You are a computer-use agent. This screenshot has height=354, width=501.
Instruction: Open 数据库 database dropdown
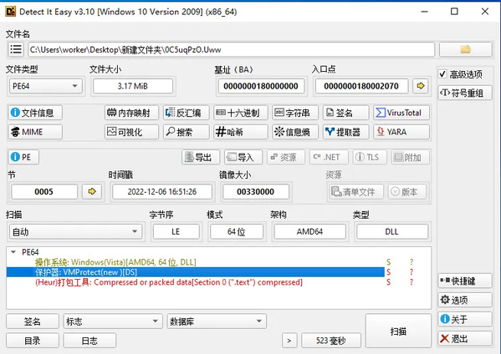pyautogui.click(x=217, y=321)
